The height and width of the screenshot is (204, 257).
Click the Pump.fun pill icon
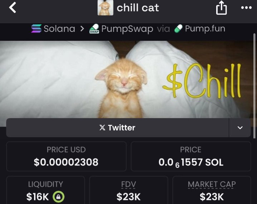(x=178, y=29)
